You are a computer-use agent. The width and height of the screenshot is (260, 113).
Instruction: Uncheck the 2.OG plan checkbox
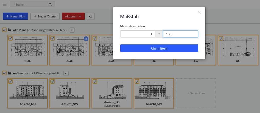(53, 38)
